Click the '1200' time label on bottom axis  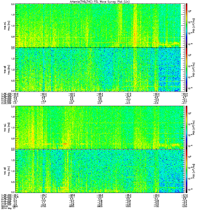pyautogui.click(x=184, y=206)
